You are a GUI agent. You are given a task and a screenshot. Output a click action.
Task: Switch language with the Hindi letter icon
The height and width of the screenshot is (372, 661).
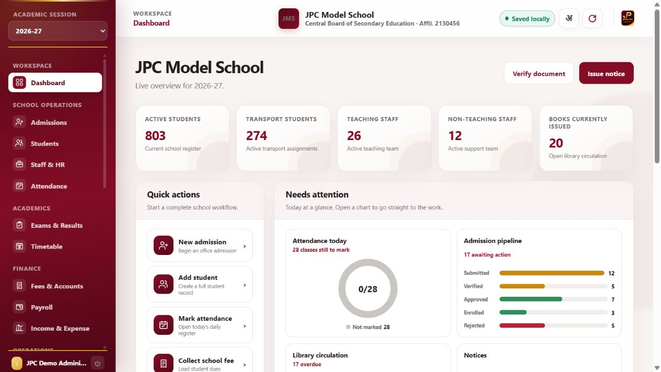click(569, 18)
